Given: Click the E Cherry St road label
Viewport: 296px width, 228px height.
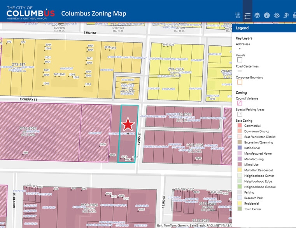Looking at the screenshot, I should (28, 100).
